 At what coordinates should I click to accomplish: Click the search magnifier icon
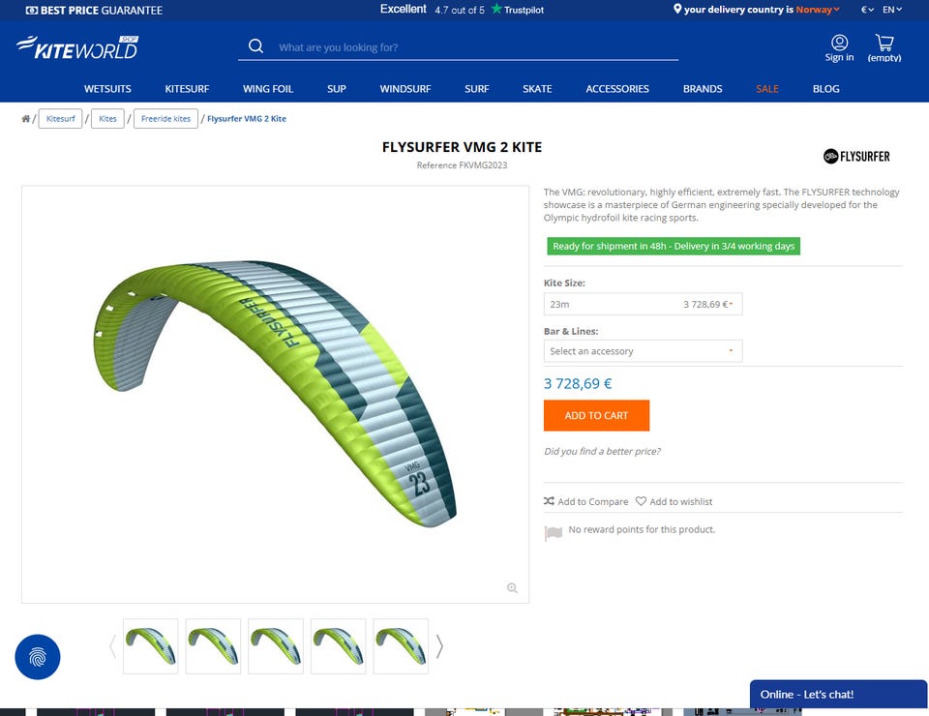(255, 46)
